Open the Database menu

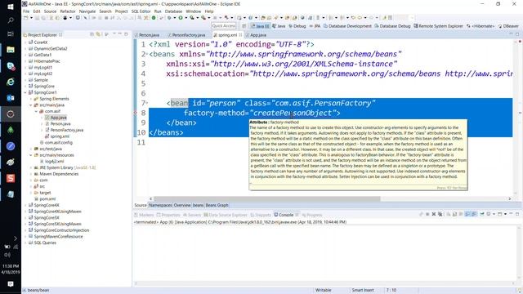tap(173, 11)
